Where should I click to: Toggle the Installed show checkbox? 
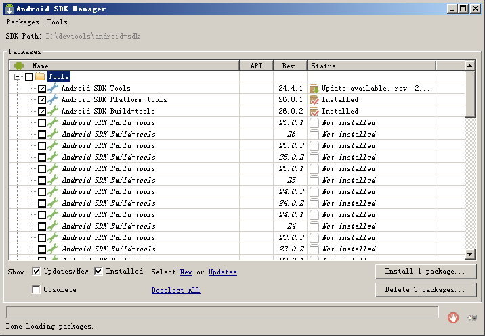point(98,272)
